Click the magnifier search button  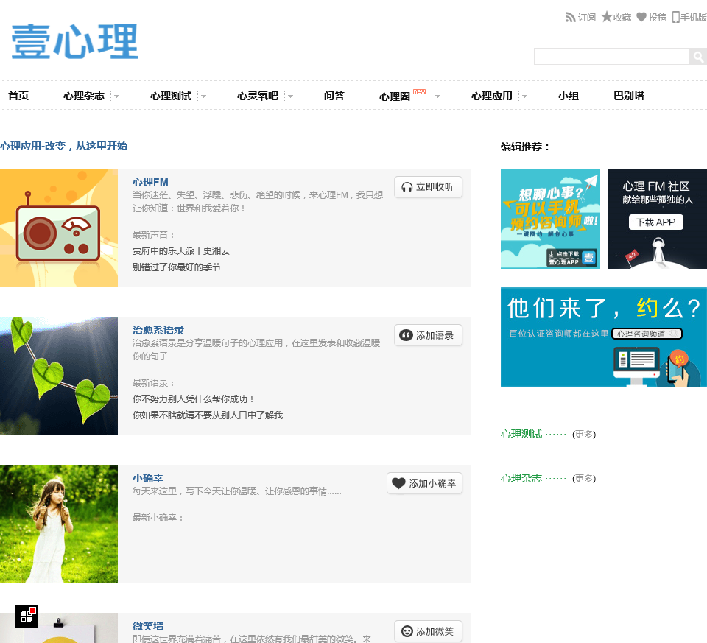(x=698, y=57)
